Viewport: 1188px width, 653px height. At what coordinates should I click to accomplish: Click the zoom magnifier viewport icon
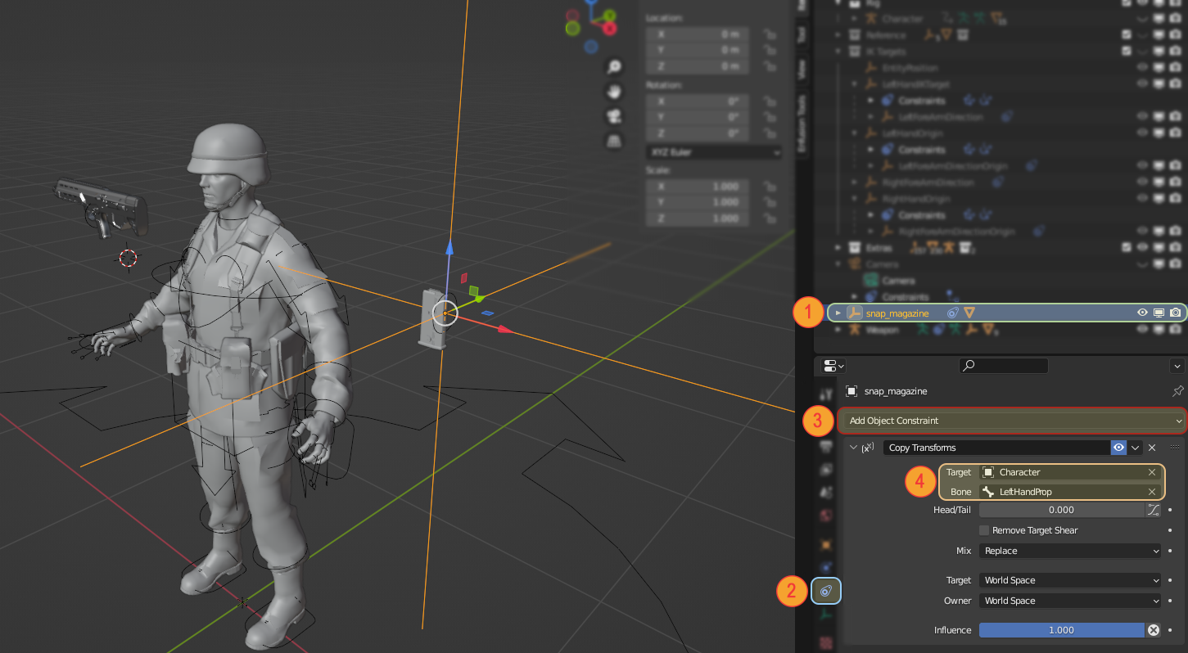coord(614,67)
